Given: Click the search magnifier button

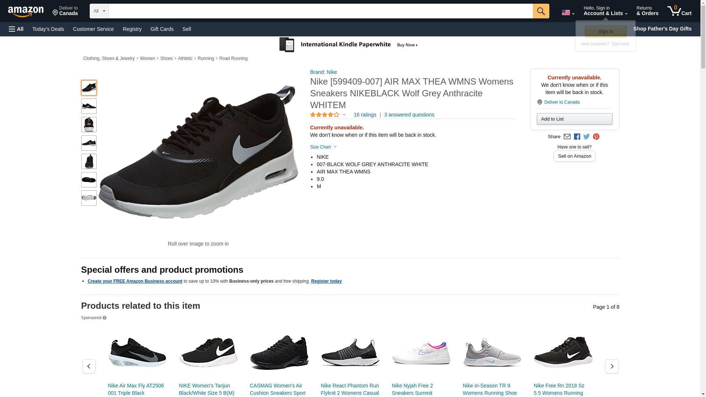Looking at the screenshot, I should tap(541, 11).
